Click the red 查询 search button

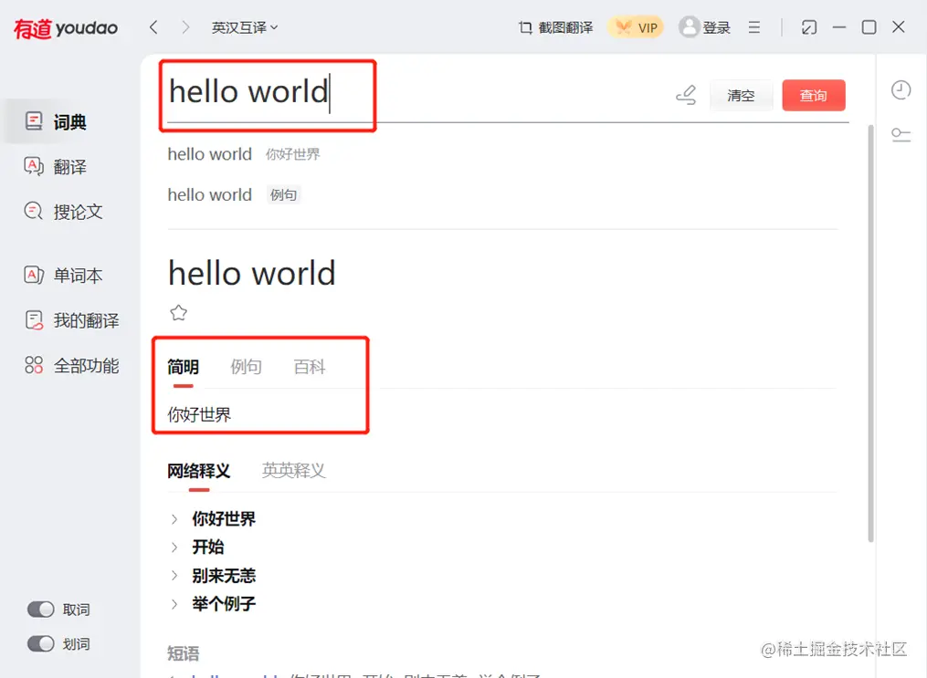point(814,95)
